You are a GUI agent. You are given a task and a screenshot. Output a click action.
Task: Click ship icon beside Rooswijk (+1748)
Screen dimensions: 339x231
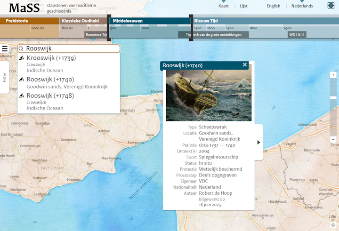pos(22,96)
